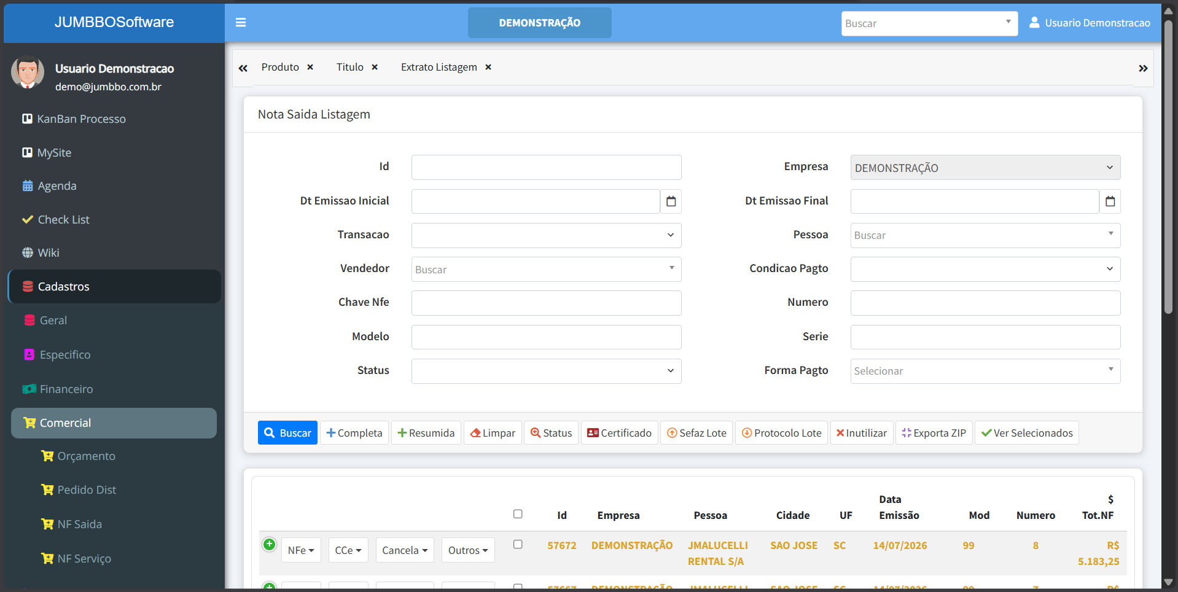Open the Dt Emissao Final calendar icon
The image size is (1178, 592).
[1110, 201]
